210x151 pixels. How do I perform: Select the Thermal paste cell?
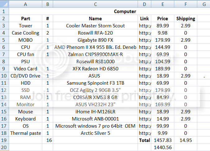(x=25, y=133)
